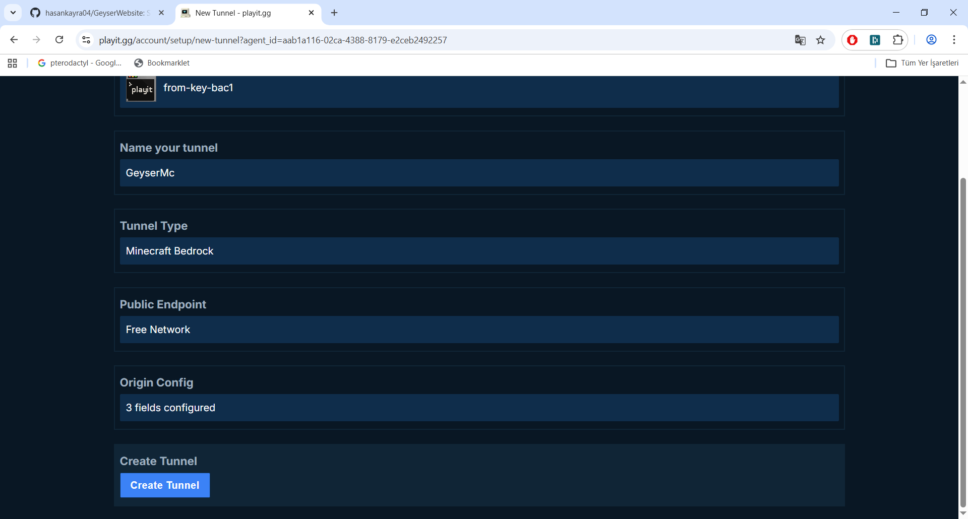
Task: Close the Chrome window
Action: pos(953,13)
